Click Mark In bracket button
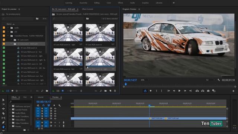Screen dimensions: 238x134 [x=156, y=91]
